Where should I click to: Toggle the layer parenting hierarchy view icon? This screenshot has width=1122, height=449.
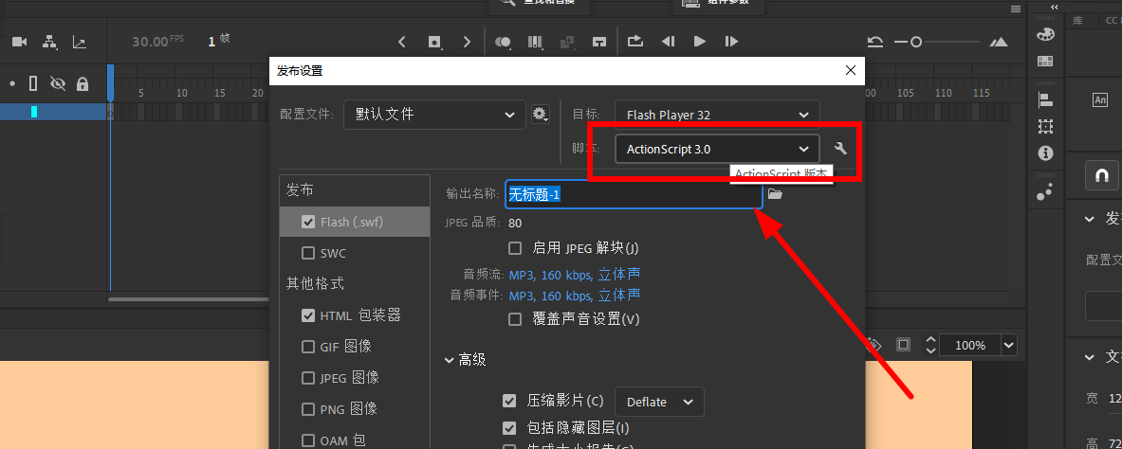point(49,43)
